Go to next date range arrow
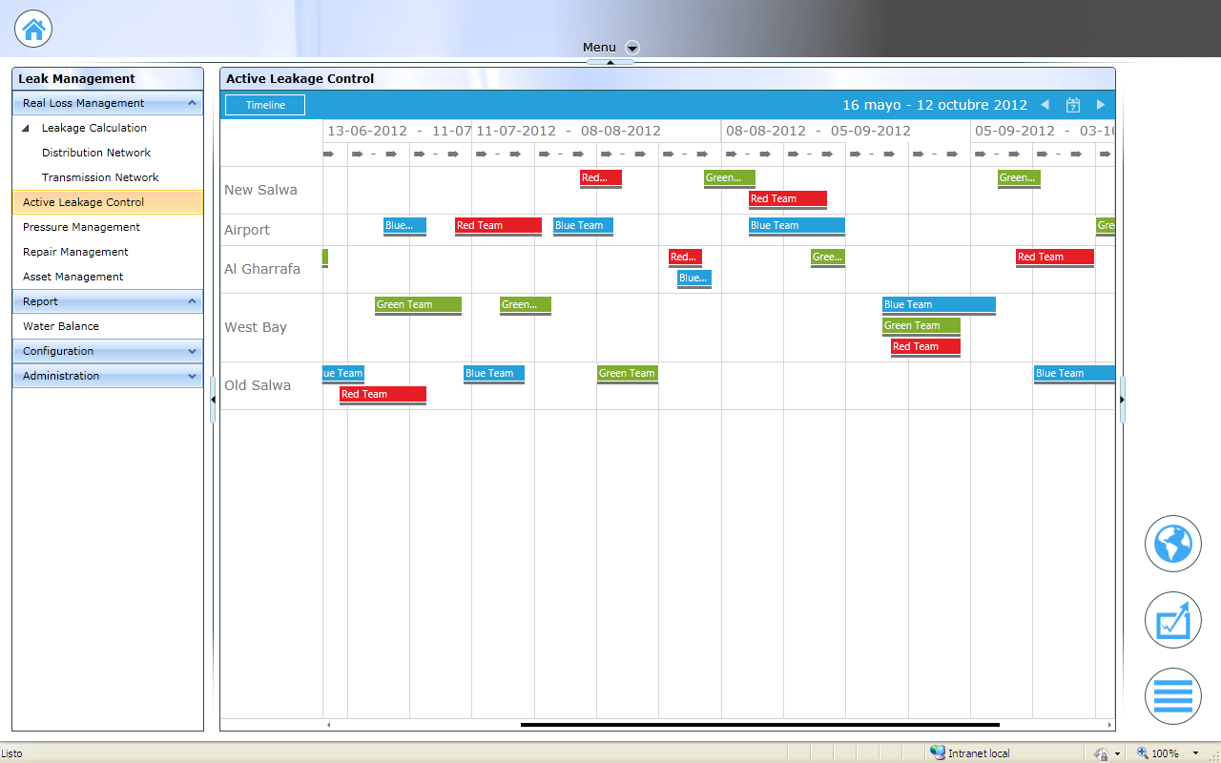1221x763 pixels. 1101,105
